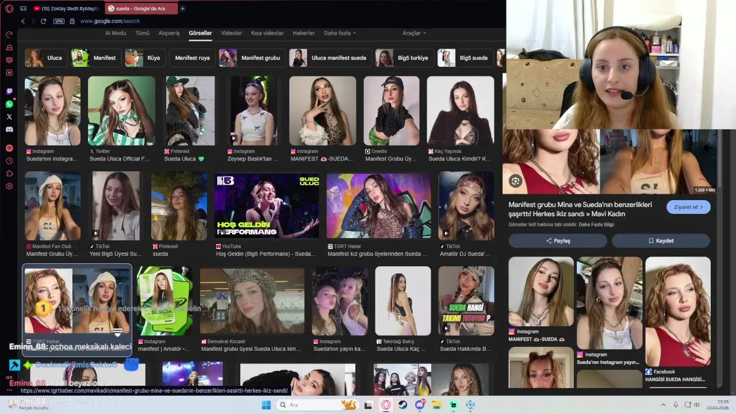Open Hoş Geldin Big5 Performans YouTube thumbnail
The width and height of the screenshot is (736, 414).
click(266, 206)
